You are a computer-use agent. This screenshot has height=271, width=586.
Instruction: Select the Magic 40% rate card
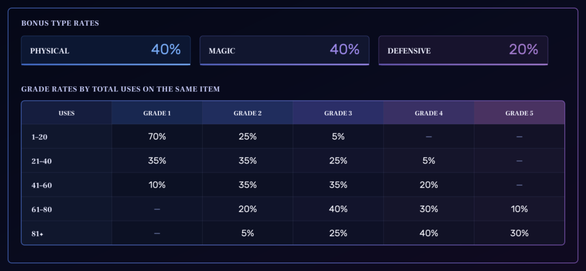click(x=284, y=50)
